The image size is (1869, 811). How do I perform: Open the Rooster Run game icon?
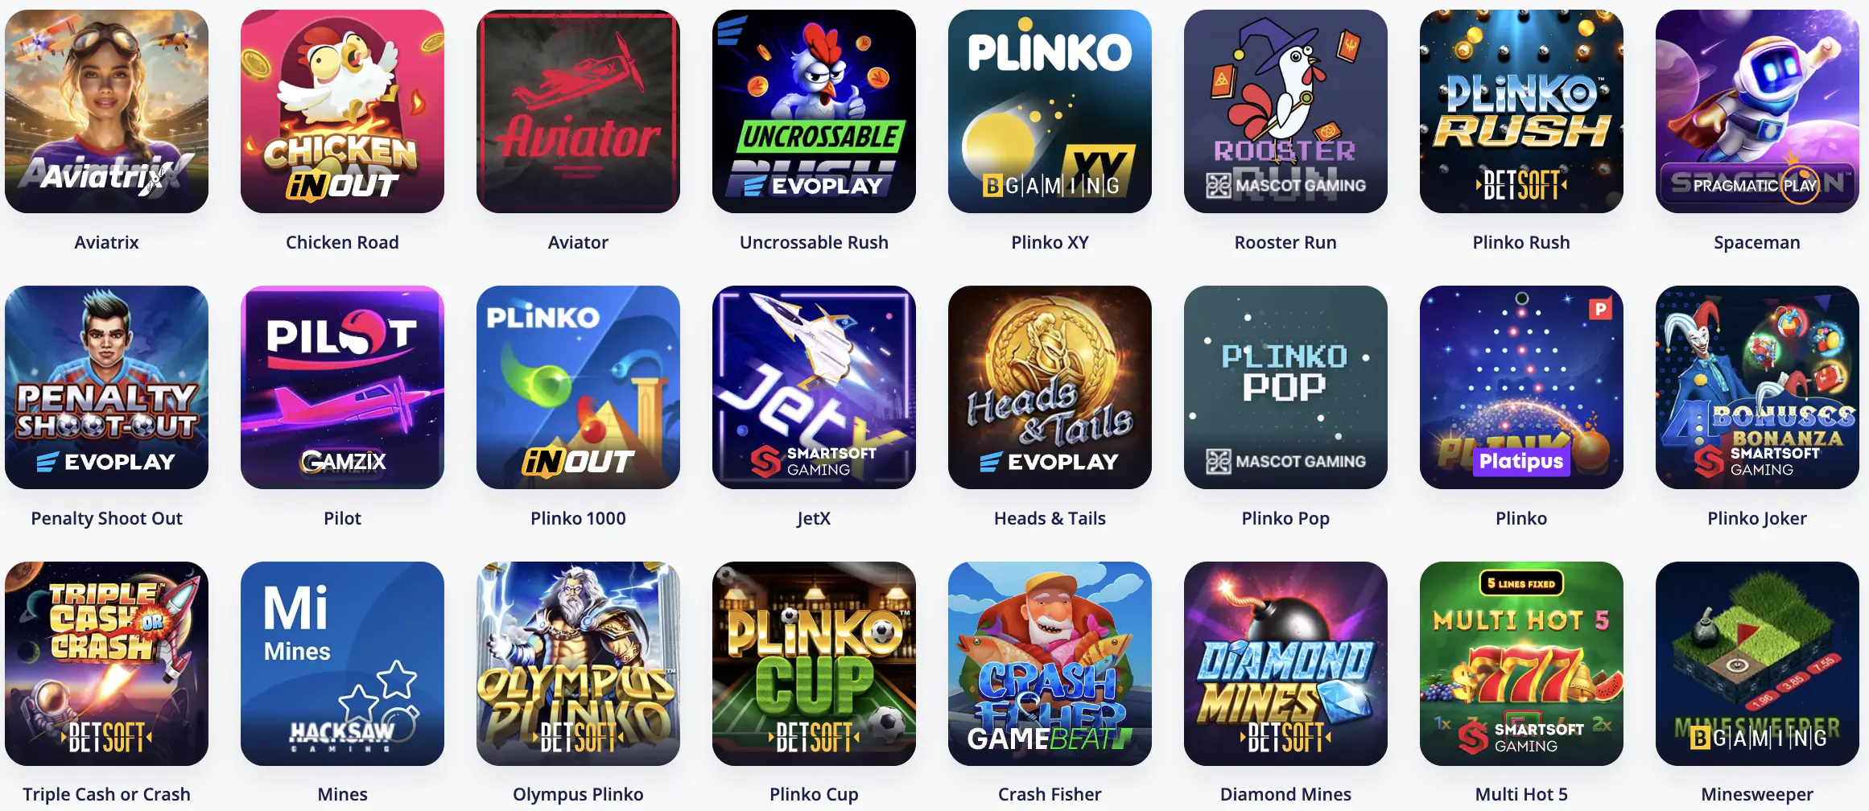click(x=1285, y=111)
